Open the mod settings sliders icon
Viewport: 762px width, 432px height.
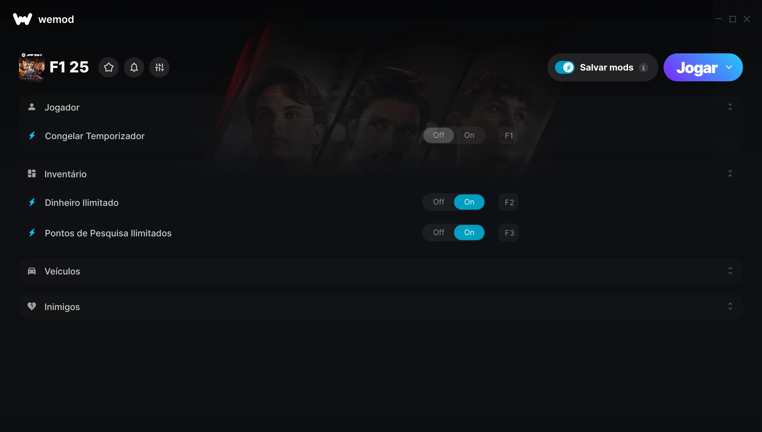click(159, 67)
